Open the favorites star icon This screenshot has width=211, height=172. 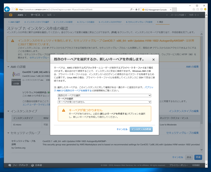(198, 9)
